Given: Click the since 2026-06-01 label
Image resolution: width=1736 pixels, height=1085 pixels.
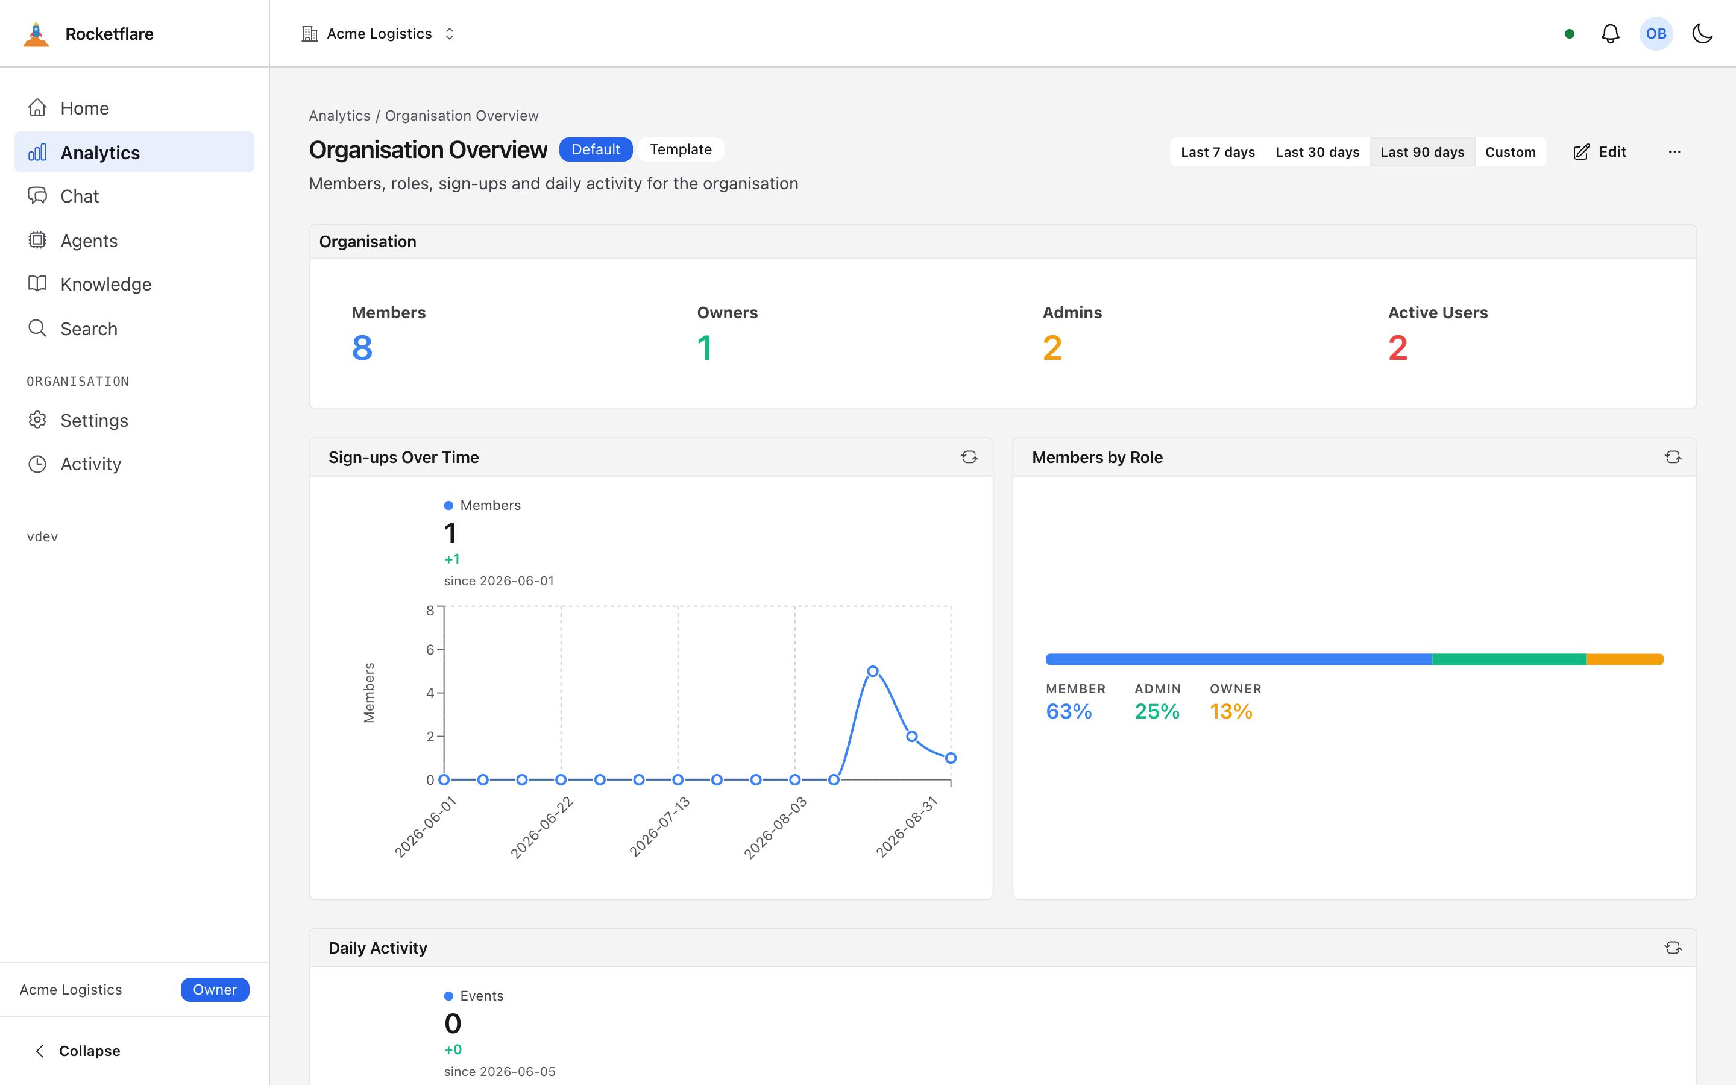Looking at the screenshot, I should tap(499, 580).
